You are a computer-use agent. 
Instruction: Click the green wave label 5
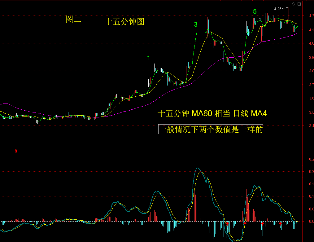(x=255, y=11)
